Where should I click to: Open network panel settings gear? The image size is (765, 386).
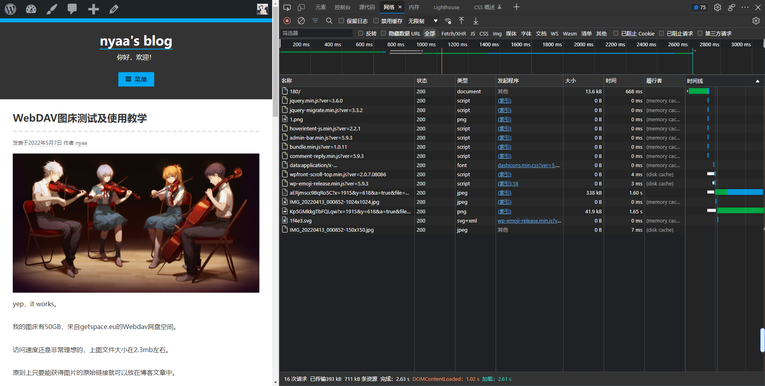coord(756,21)
